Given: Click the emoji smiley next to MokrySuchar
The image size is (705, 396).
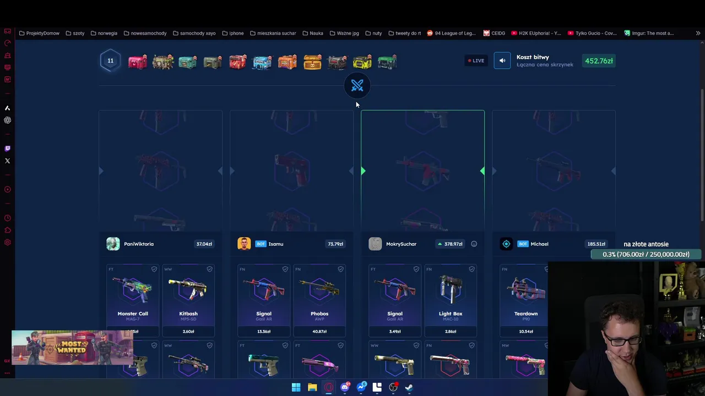Looking at the screenshot, I should tap(474, 244).
